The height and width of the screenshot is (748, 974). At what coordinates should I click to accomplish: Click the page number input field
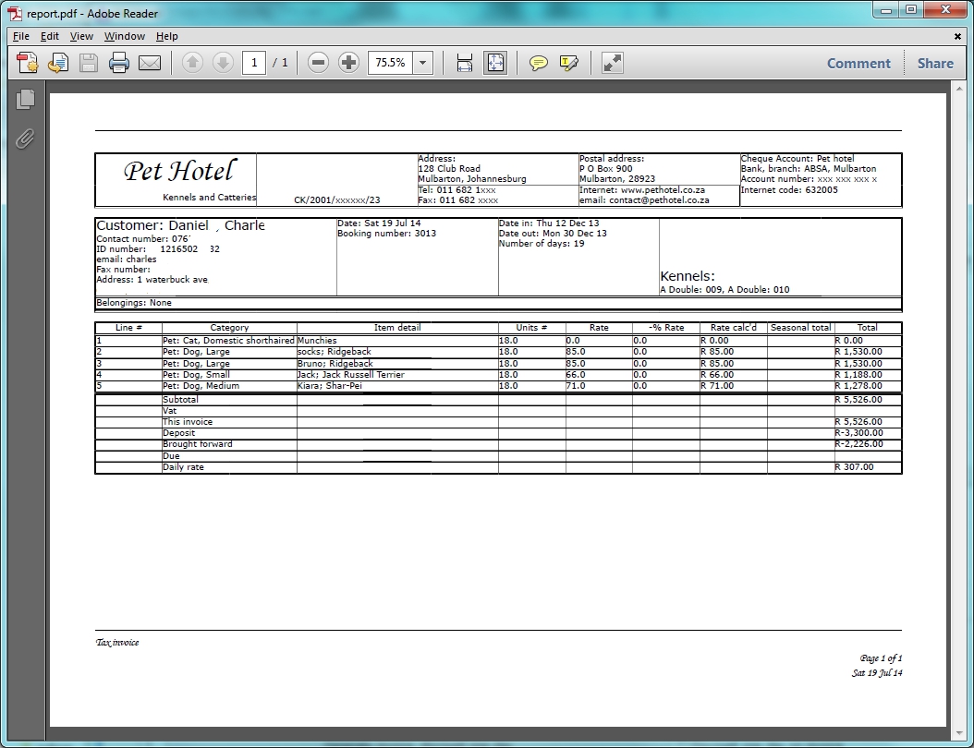click(x=254, y=63)
